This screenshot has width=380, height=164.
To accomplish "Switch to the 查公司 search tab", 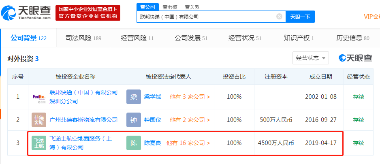I will [147, 7].
